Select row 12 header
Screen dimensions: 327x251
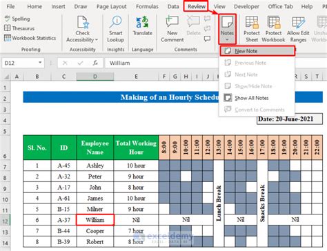point(5,221)
